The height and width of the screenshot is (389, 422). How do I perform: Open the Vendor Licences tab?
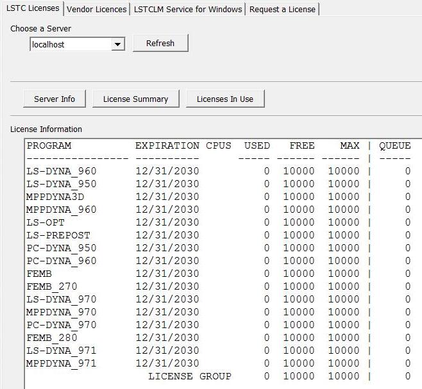[97, 9]
